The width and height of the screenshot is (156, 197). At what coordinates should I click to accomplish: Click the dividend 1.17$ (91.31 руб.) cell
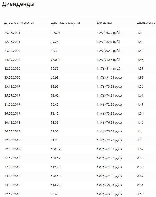click(x=109, y=77)
